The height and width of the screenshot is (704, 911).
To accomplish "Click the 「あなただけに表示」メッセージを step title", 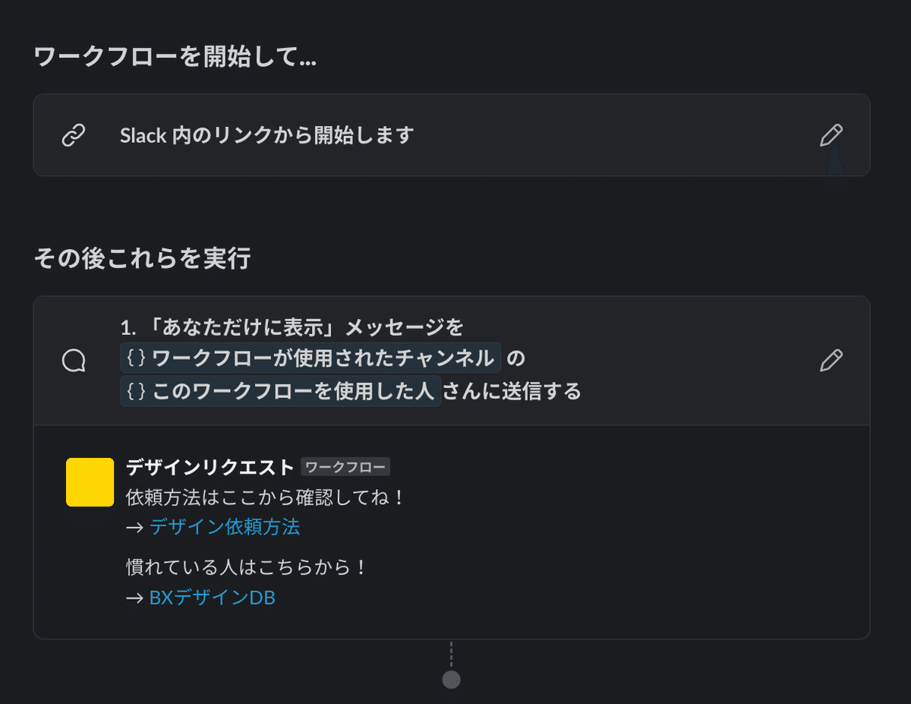I will click(x=301, y=327).
